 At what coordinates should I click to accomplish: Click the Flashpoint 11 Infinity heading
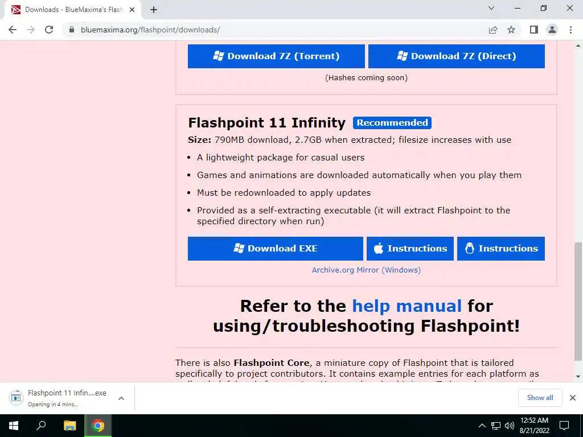click(x=267, y=123)
